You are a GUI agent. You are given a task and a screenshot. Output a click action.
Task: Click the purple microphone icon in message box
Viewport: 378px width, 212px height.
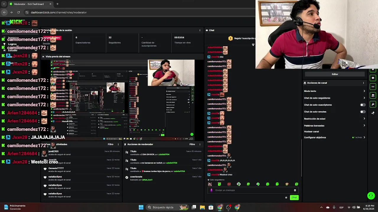point(211,190)
